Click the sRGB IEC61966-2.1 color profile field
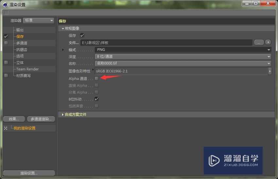The image size is (278, 179). (x=181, y=71)
